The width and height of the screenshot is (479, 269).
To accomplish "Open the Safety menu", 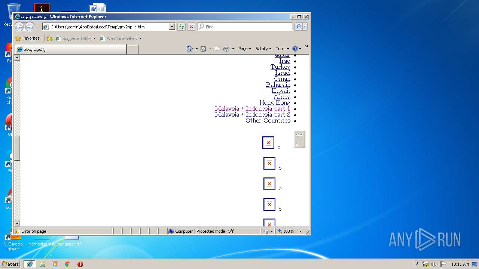I will coord(263,49).
